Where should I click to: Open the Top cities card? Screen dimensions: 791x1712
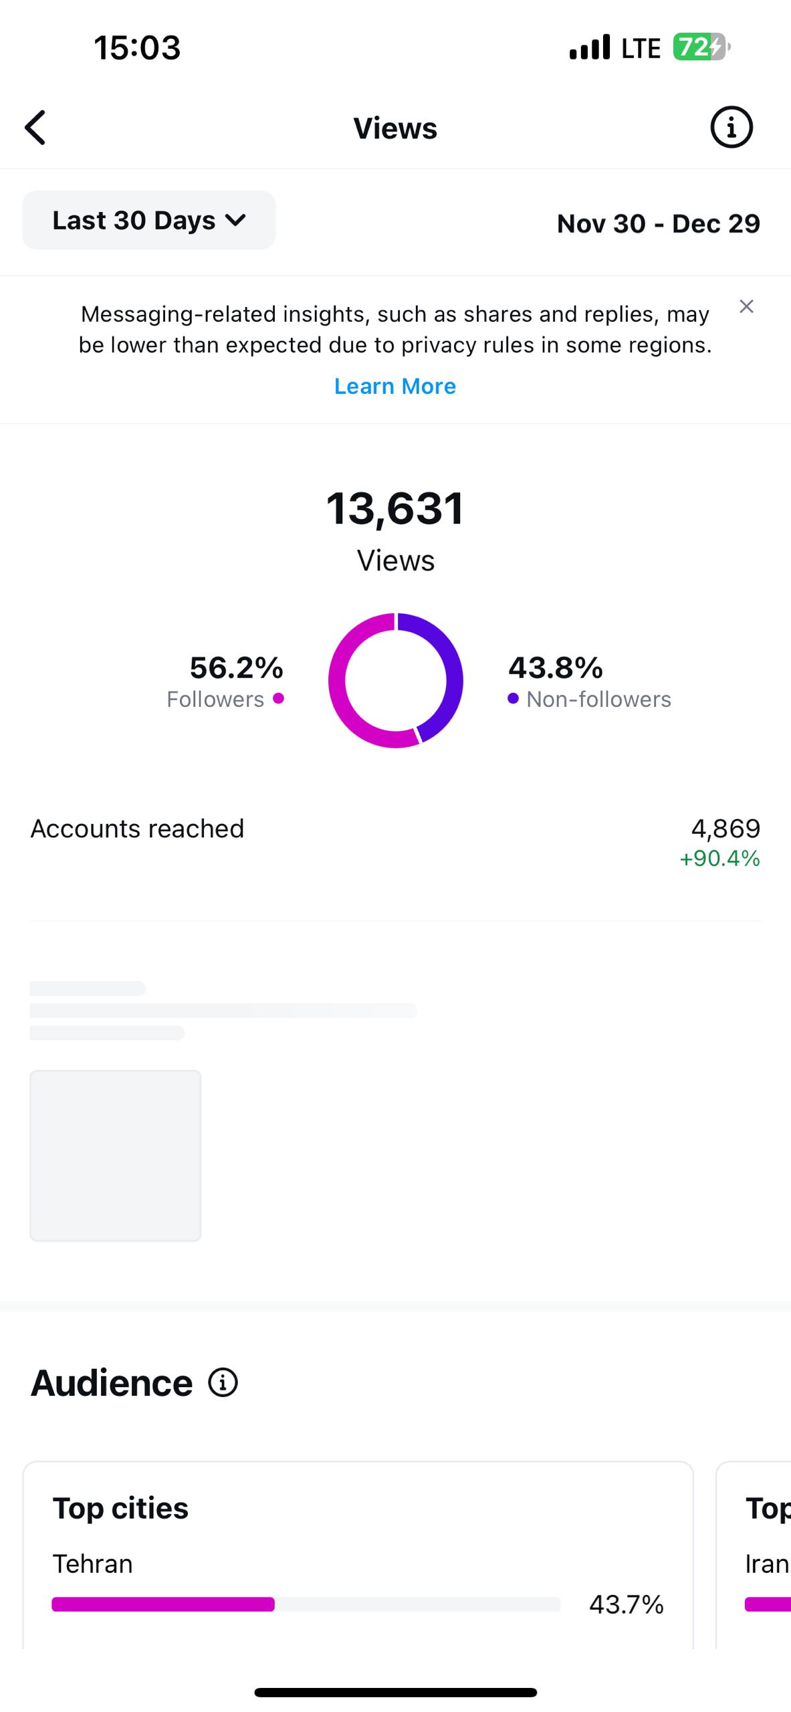358,1555
